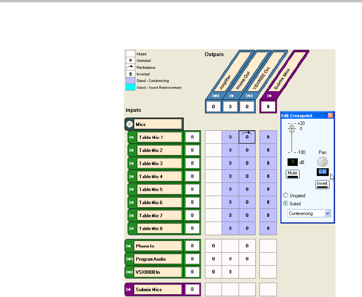Select the Ungated radio button
The height and width of the screenshot is (297, 362).
tap(286, 195)
